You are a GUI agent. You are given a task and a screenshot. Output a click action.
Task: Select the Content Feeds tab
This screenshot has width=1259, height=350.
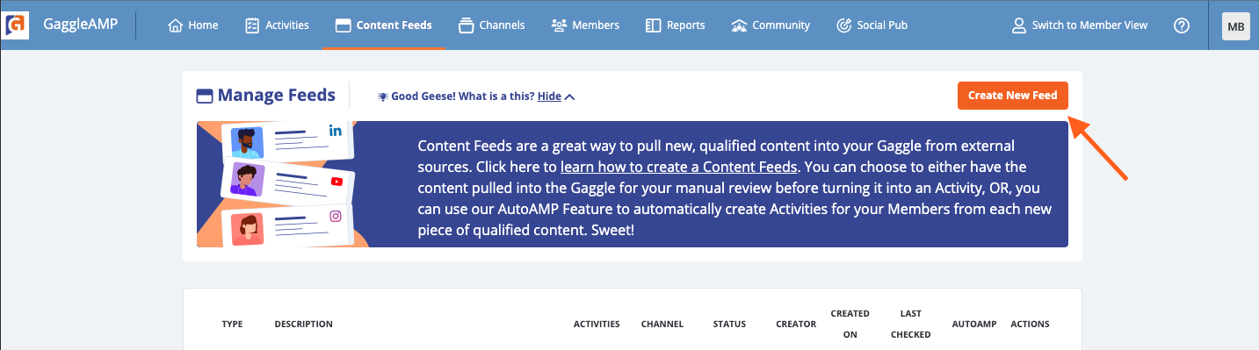pos(383,25)
